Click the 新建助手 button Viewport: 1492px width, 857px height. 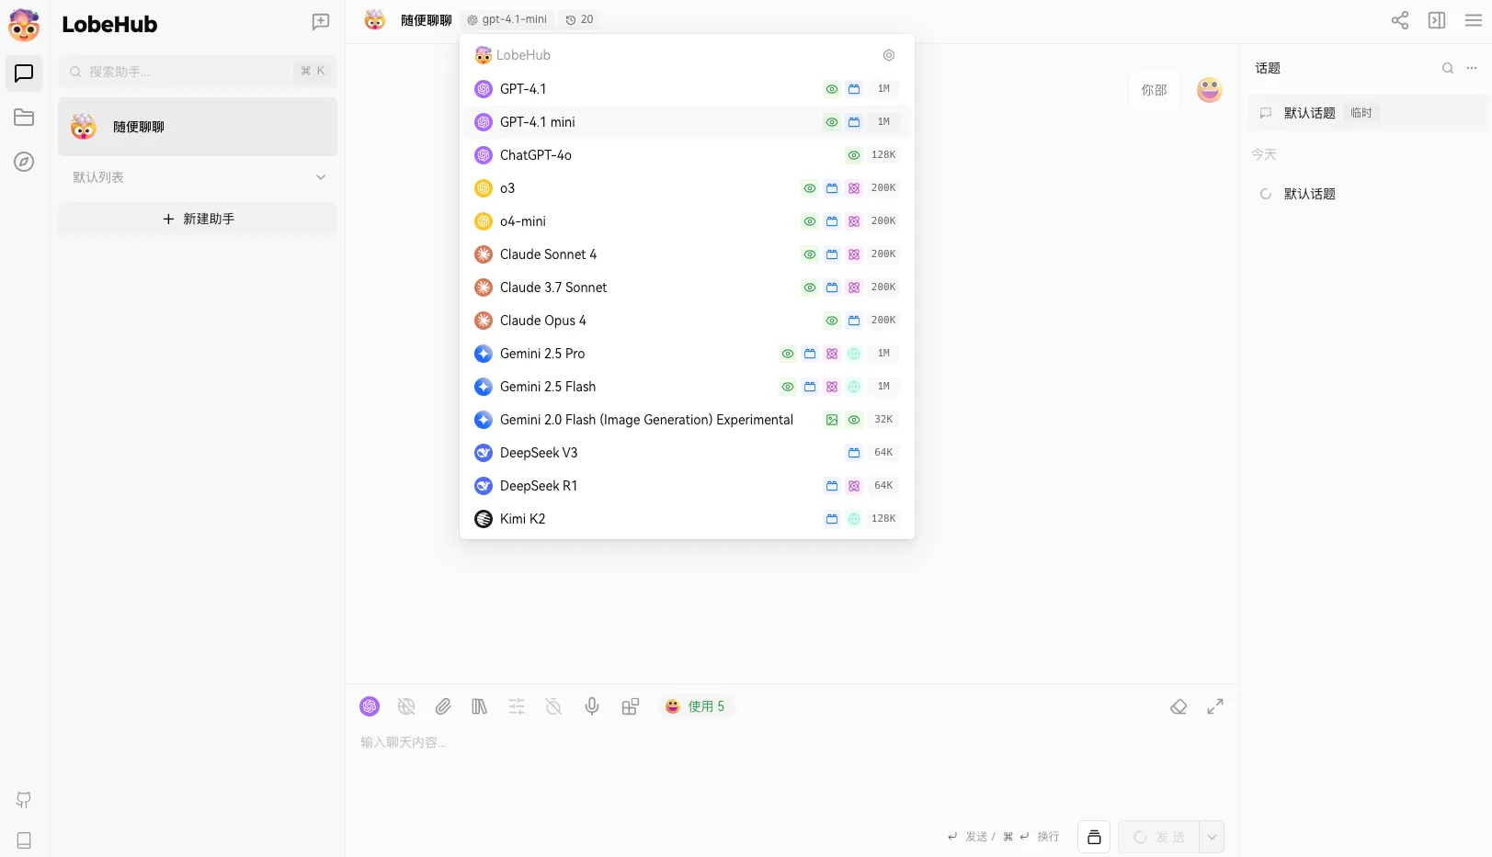(198, 219)
